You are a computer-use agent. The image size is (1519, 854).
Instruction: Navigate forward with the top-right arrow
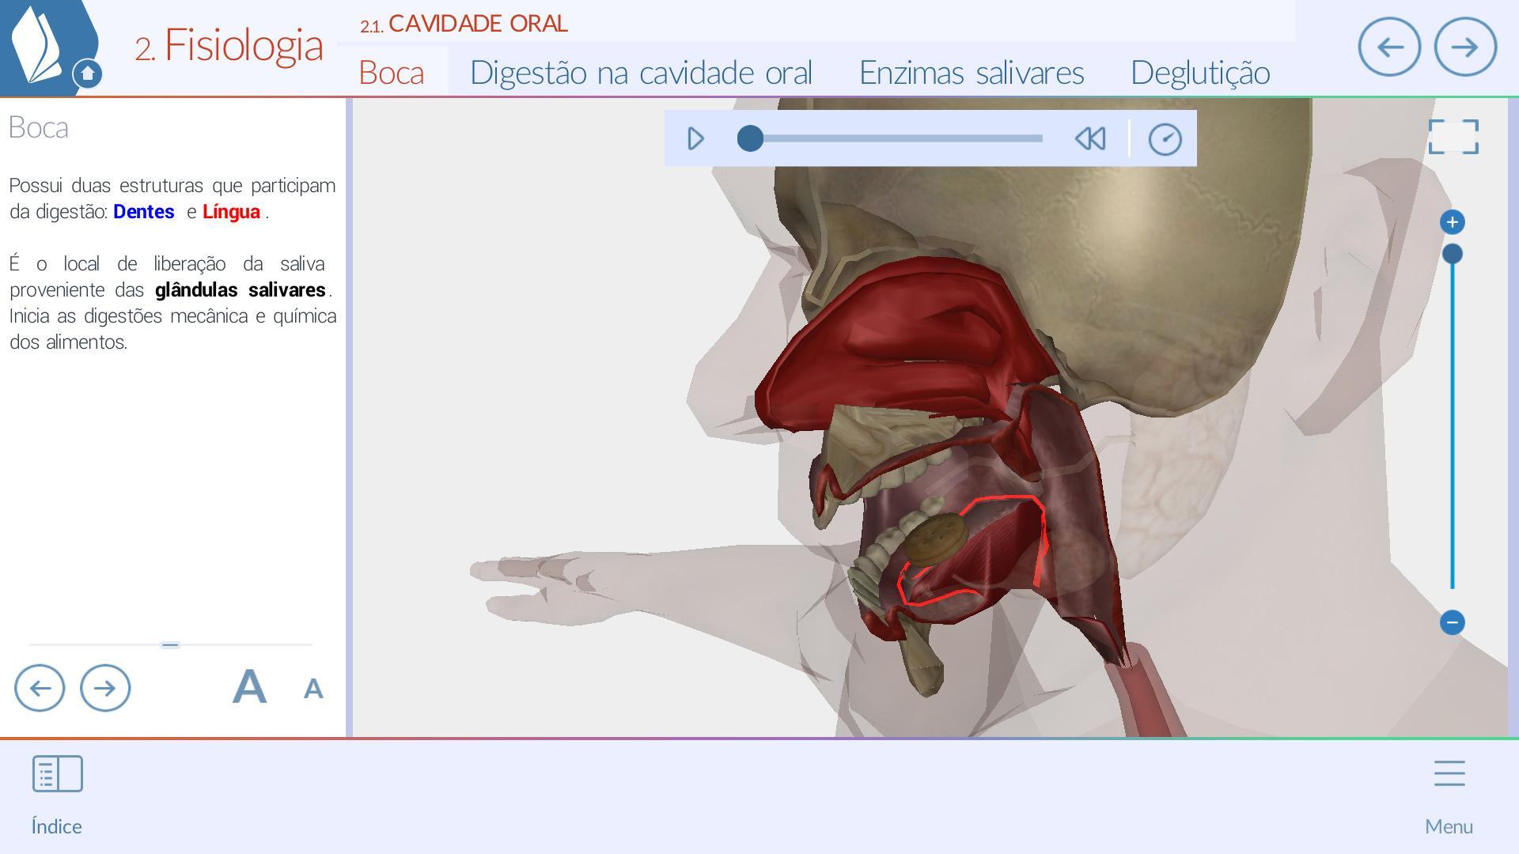click(1465, 47)
